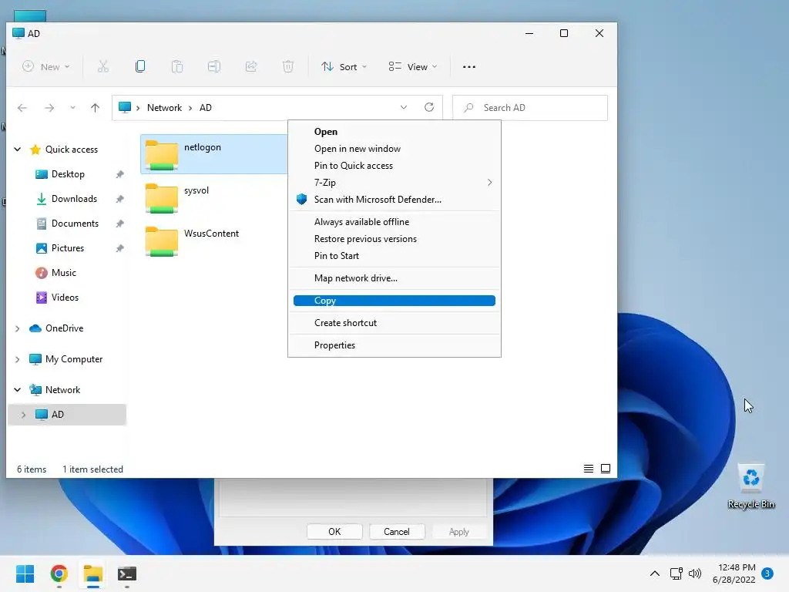
Task: Choose Open in new window
Action: pyautogui.click(x=394, y=149)
